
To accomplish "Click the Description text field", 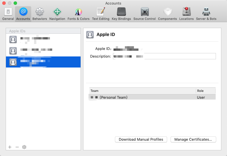I will [164, 56].
